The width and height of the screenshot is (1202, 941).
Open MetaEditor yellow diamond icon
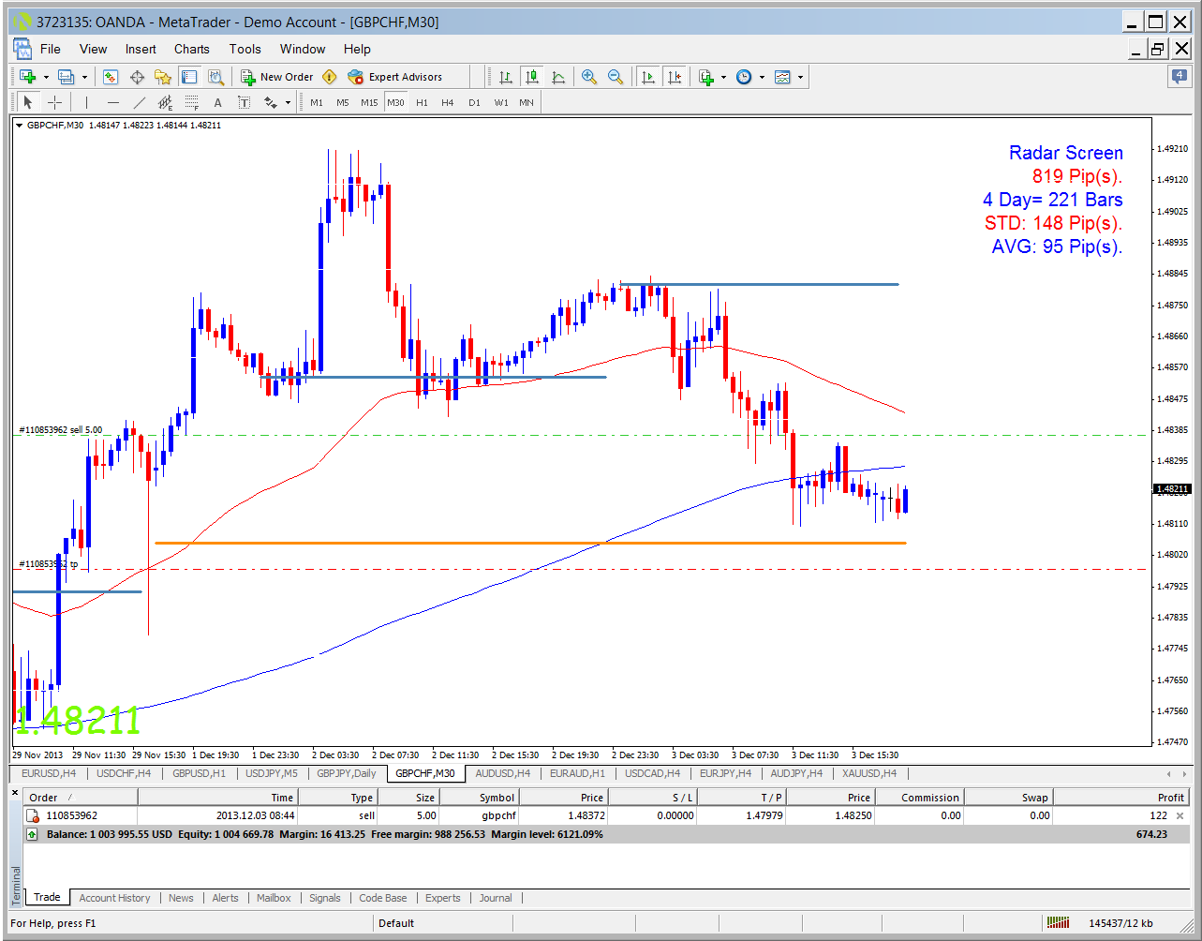point(329,77)
